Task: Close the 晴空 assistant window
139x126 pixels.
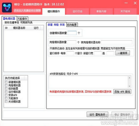Action: click(x=135, y=3)
